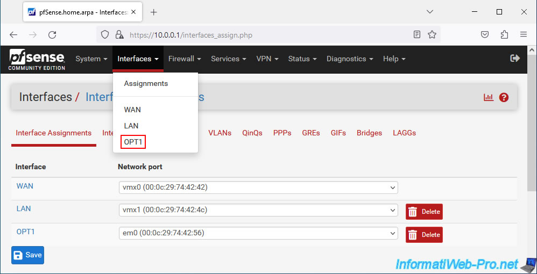Open the Firewall menu
Screen dimensions: 537x274
[x=185, y=59]
